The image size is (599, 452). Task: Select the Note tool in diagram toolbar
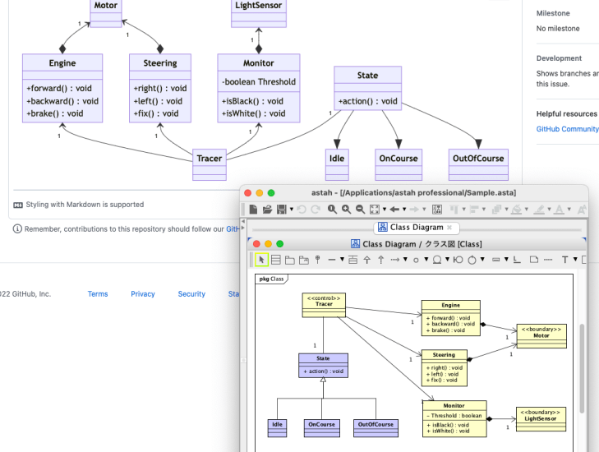pyautogui.click(x=535, y=260)
